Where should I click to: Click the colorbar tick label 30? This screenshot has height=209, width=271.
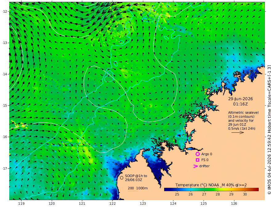[x=245, y=194]
